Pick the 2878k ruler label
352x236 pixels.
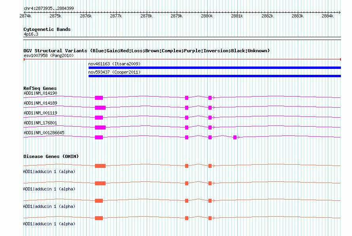pos(146,16)
